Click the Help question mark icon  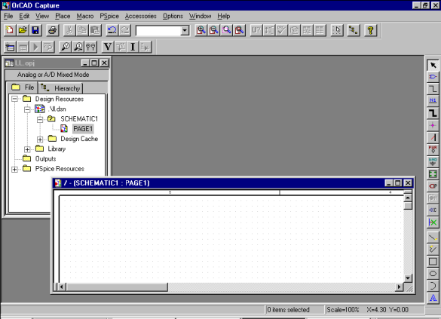(370, 30)
